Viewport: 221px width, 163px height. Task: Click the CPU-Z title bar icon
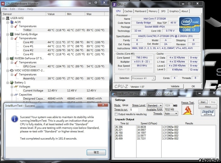point(115,4)
